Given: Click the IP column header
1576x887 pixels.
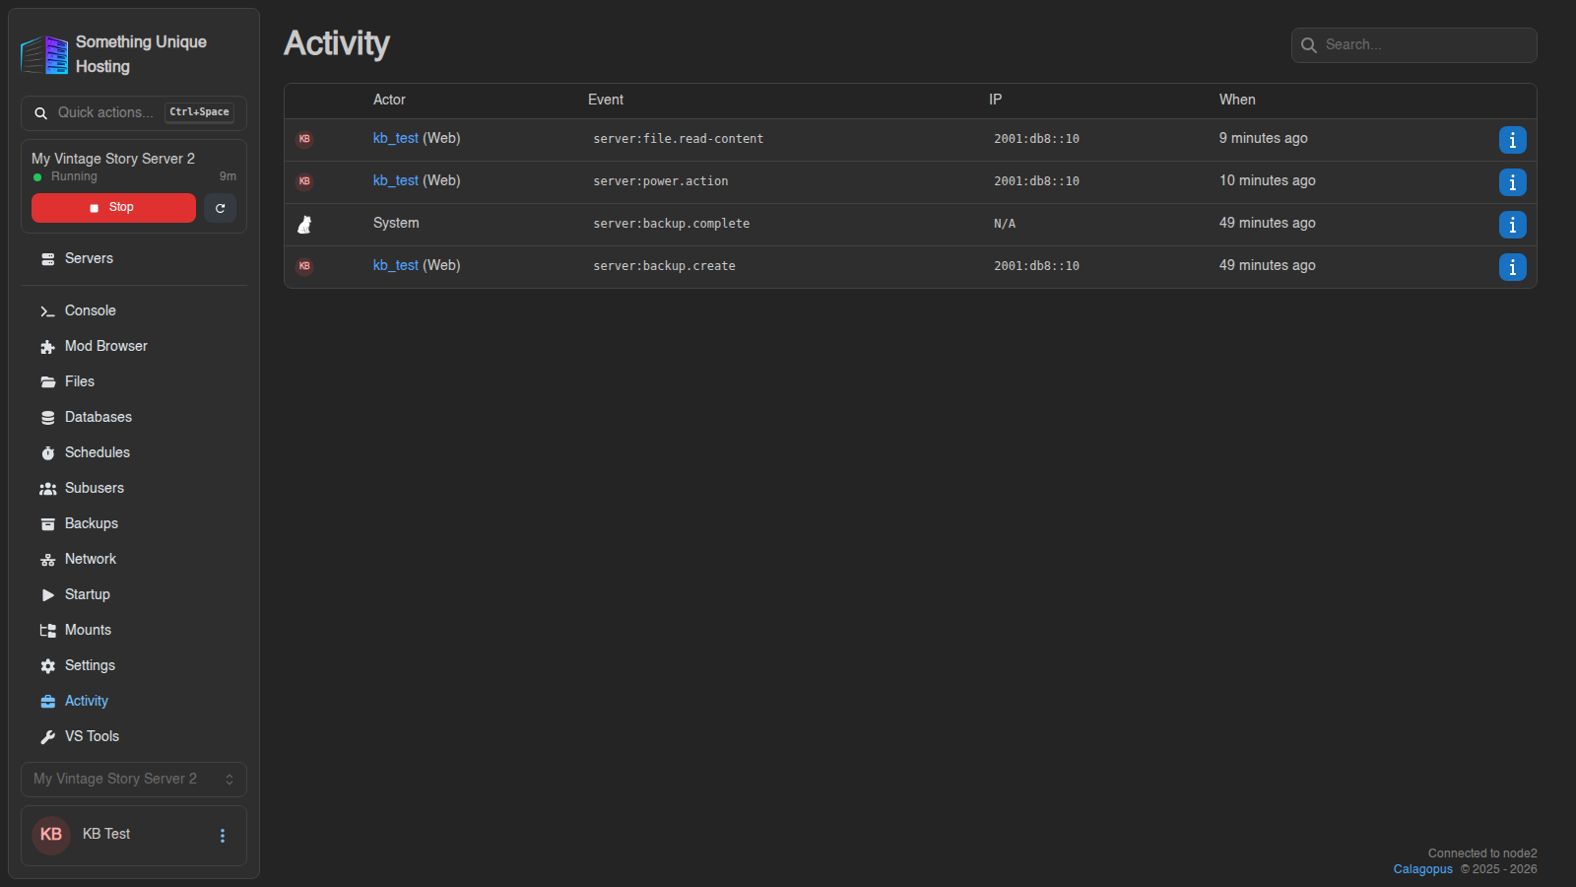Looking at the screenshot, I should (995, 101).
